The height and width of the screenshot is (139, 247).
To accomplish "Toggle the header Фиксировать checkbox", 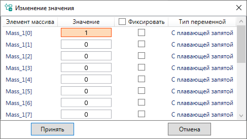I will [122, 22].
